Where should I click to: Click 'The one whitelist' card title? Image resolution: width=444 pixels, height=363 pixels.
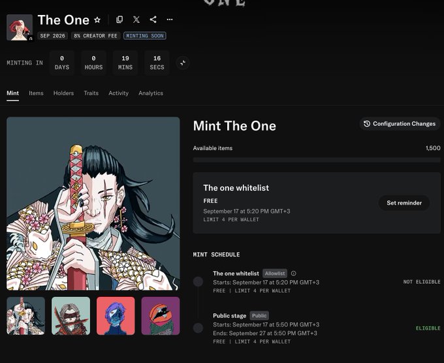236,188
